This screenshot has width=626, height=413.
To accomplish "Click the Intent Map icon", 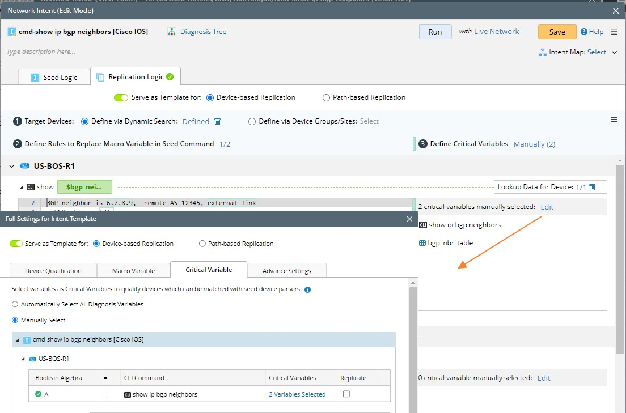I will [542, 52].
